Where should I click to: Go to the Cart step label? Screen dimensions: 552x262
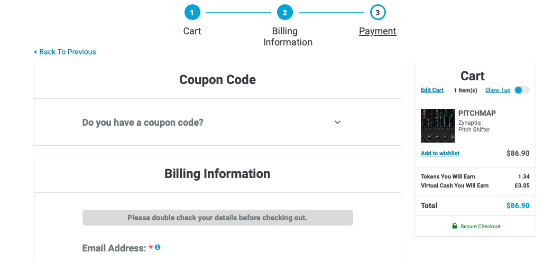192,31
